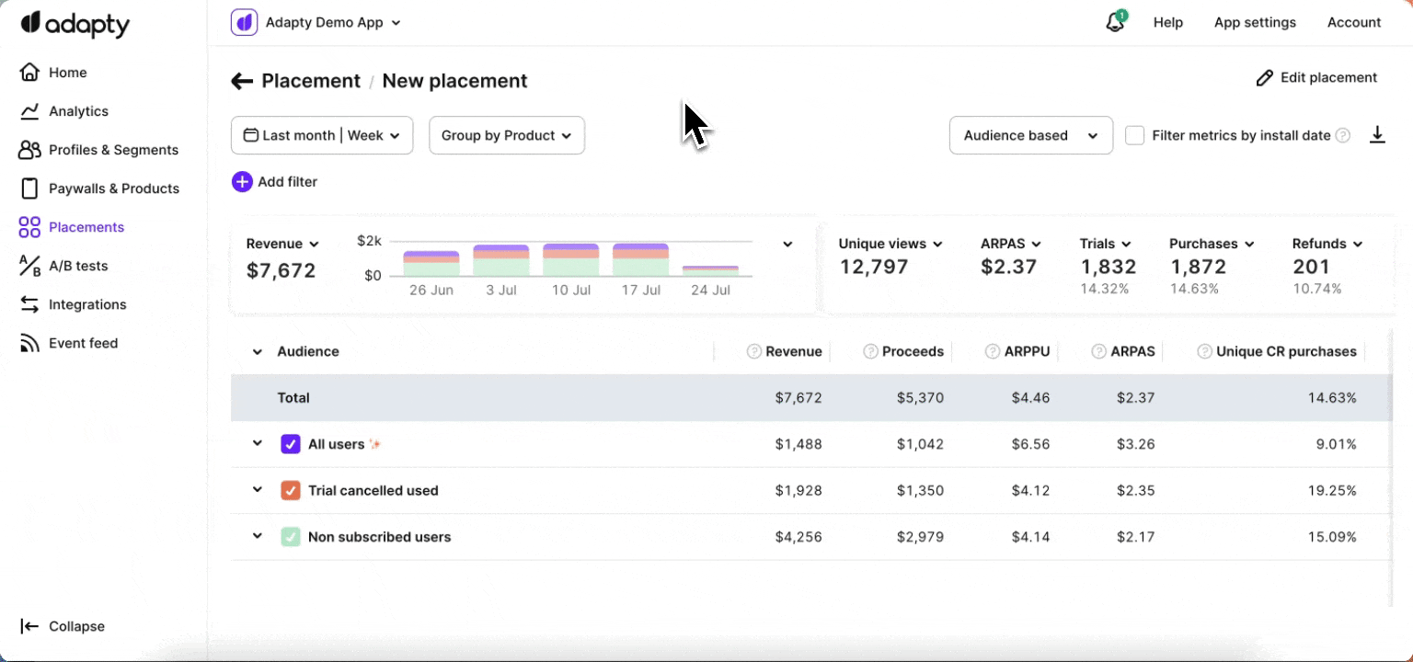Click the Adapty logo in sidebar
This screenshot has width=1413, height=662.
[x=75, y=24]
